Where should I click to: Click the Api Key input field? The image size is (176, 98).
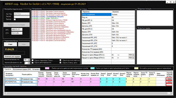pos(22,14)
